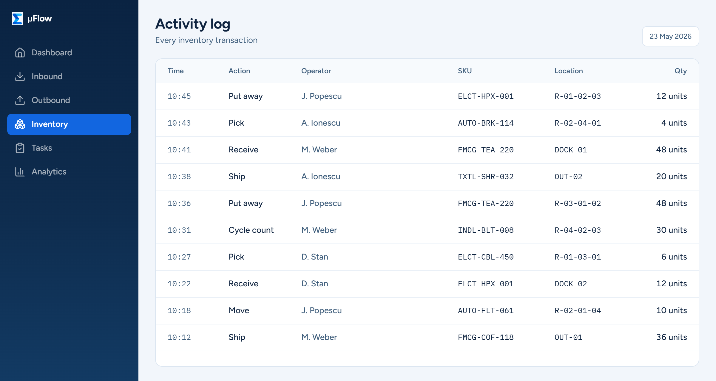Click operator J. Popescu in 10:45 row
716x381 pixels.
[x=321, y=96]
